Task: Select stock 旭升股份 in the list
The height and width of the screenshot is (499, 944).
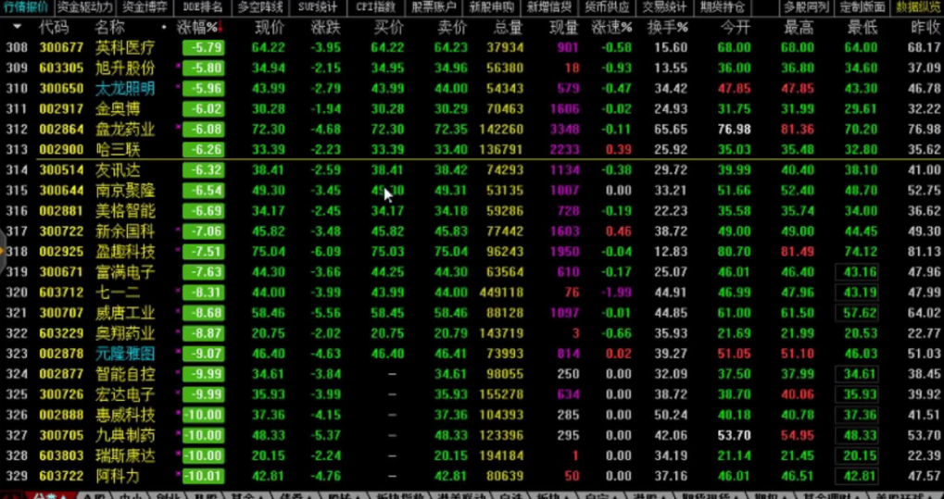Action: 125,68
